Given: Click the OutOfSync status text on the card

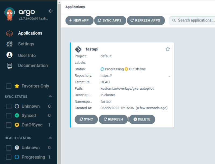Looking at the screenshot, I should 137,69.
